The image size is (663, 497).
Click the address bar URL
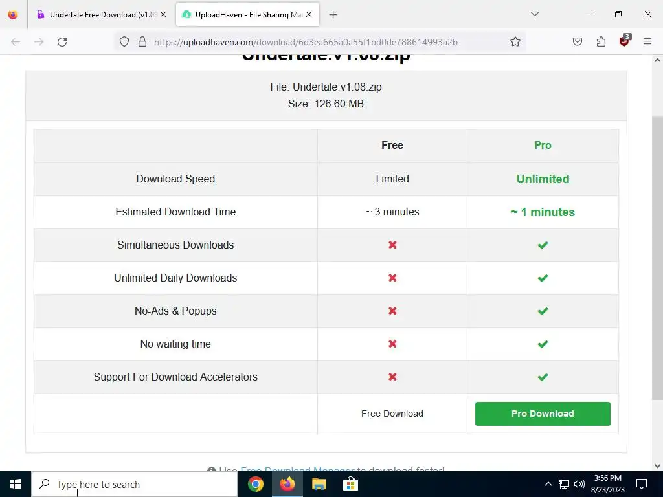pyautogui.click(x=306, y=42)
